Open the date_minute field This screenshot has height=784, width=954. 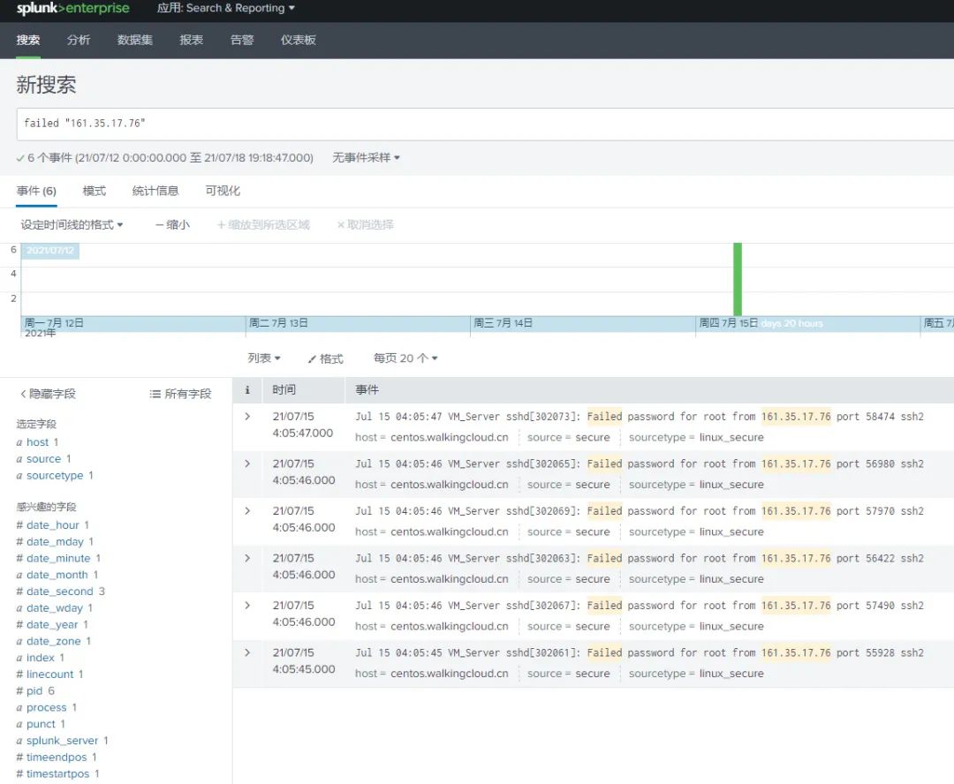tap(58, 558)
